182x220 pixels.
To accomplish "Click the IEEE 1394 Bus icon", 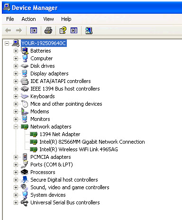I will [x=25, y=89].
